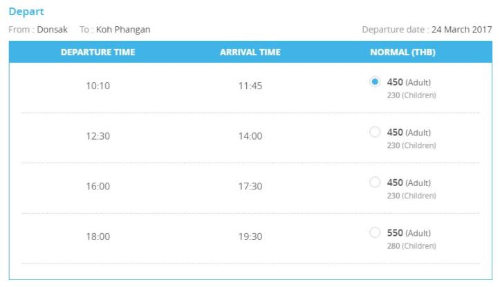Choose the 12:30 departure fare radio button
Viewport: 500px width, 287px height.
(375, 132)
